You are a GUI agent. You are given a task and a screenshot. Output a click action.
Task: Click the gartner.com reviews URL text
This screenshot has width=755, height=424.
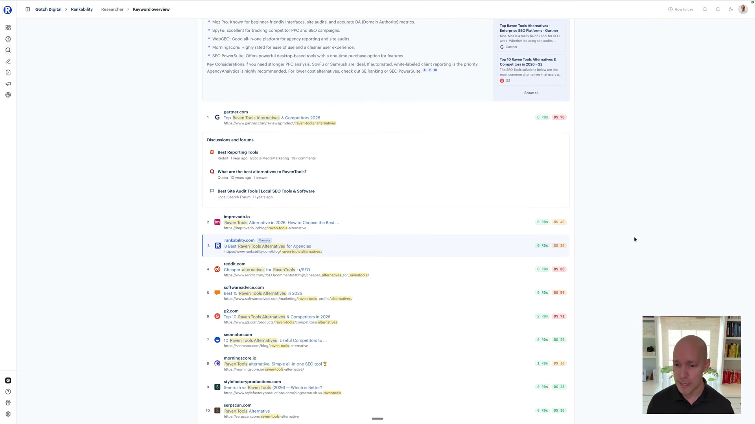[280, 123]
